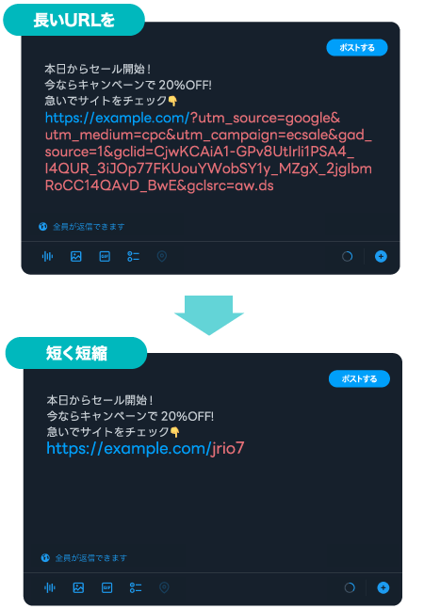The height and width of the screenshot is (609, 424).
Task: Add another post with top plus icon
Action: coord(381,256)
